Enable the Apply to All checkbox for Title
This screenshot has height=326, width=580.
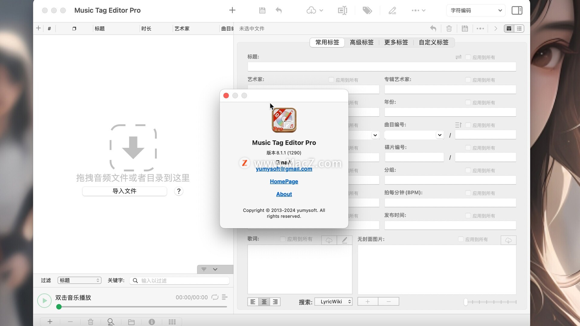click(468, 57)
